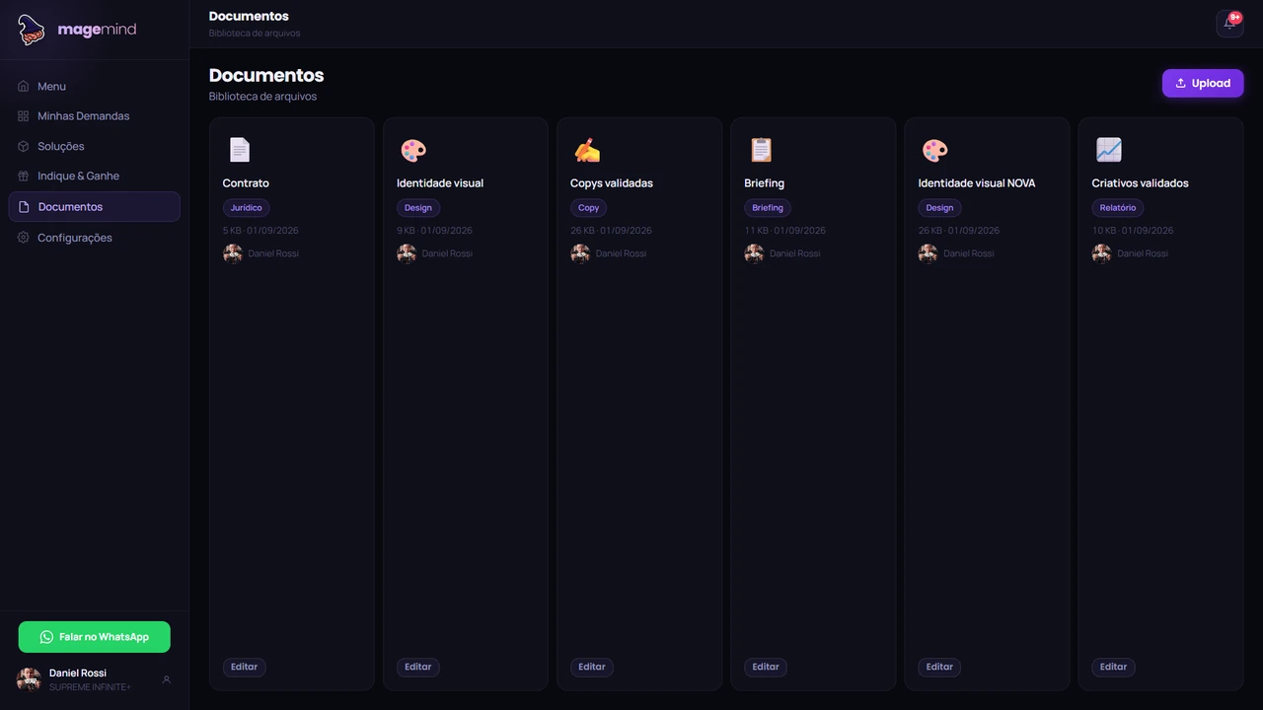
Task: Click the Falar no WhatsApp button
Action: click(x=94, y=637)
